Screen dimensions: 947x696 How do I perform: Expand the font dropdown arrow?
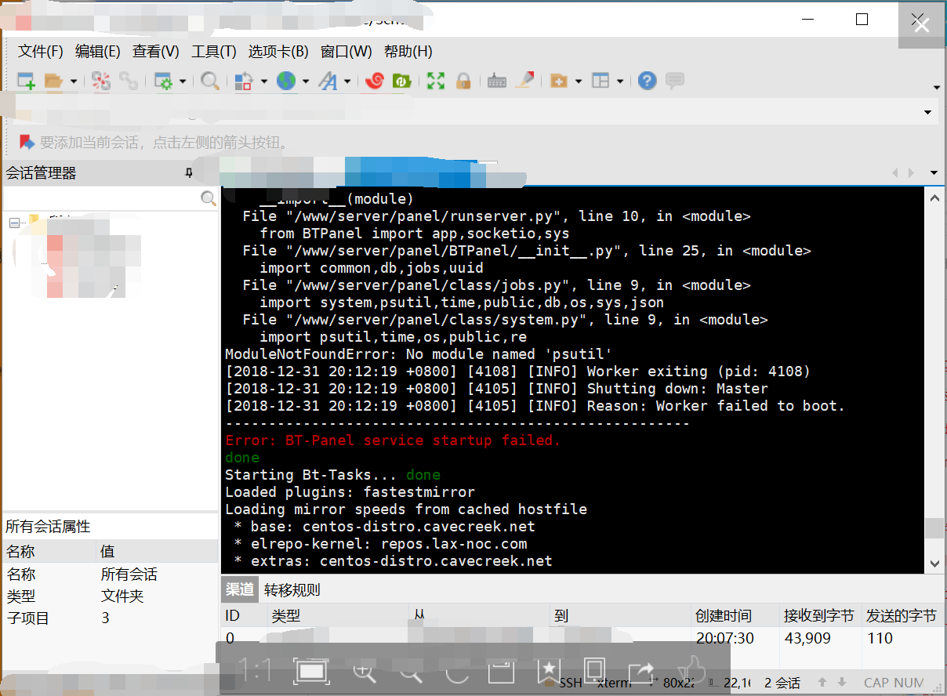[x=347, y=82]
